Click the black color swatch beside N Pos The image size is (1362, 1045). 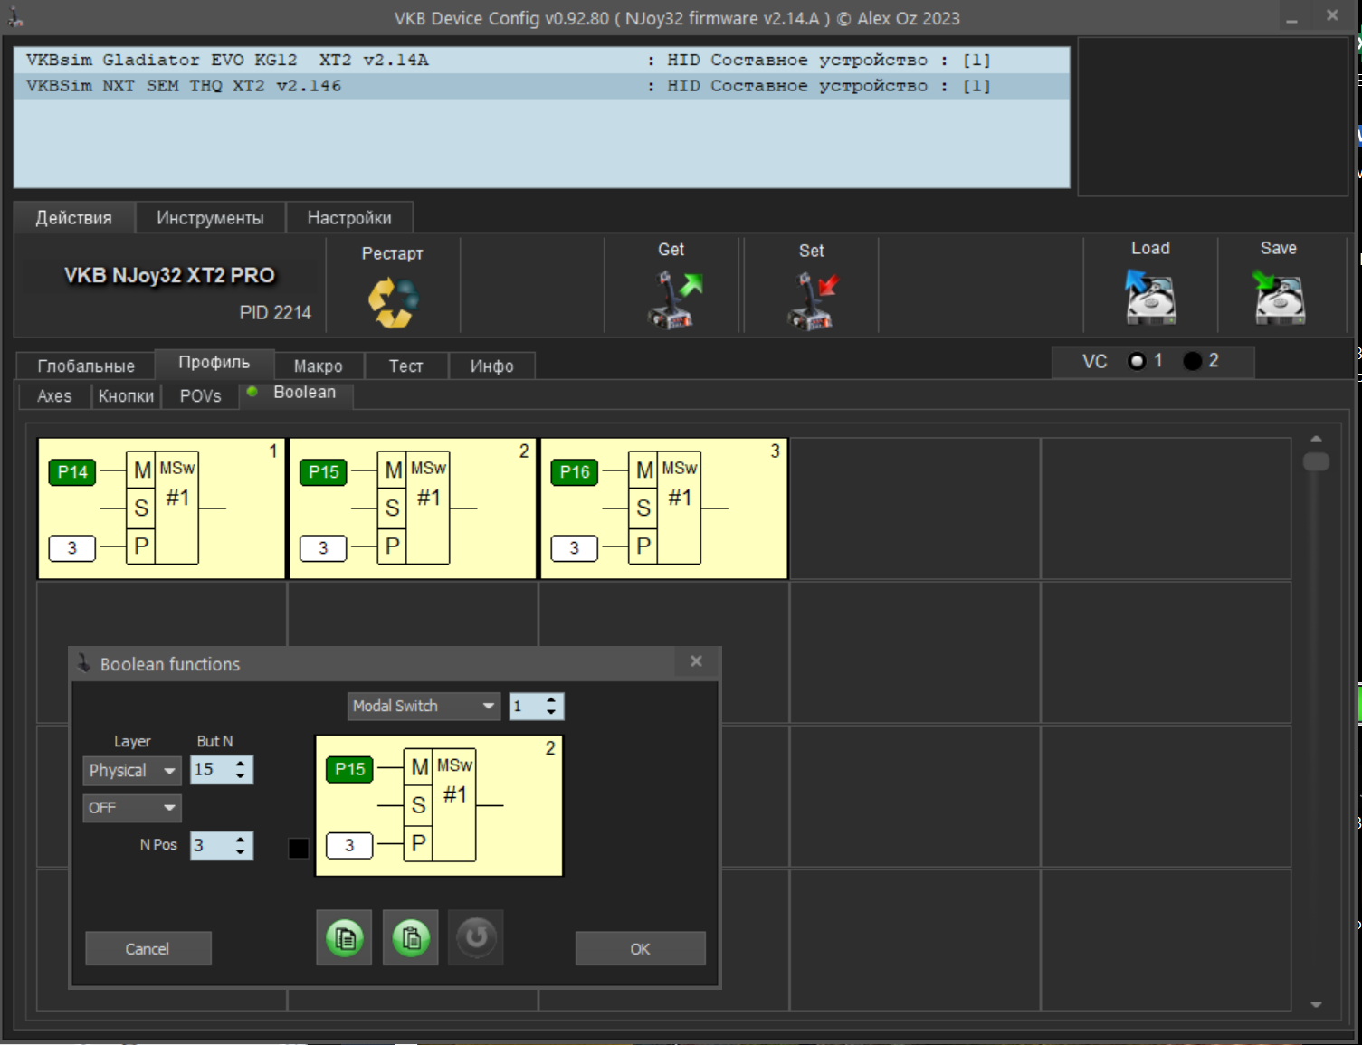(299, 848)
